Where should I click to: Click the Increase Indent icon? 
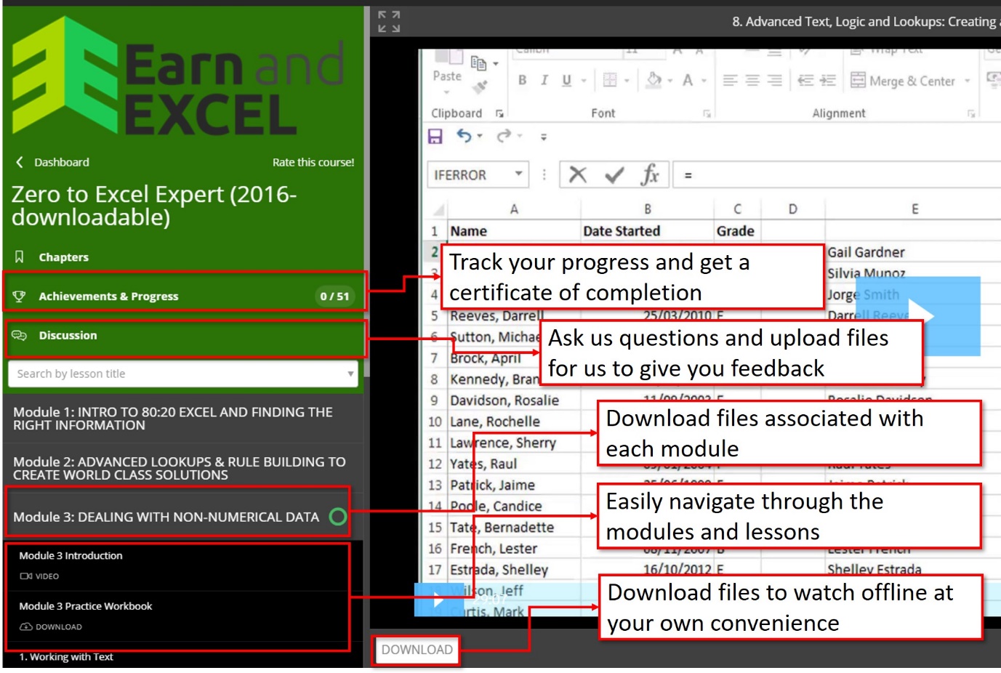point(827,80)
